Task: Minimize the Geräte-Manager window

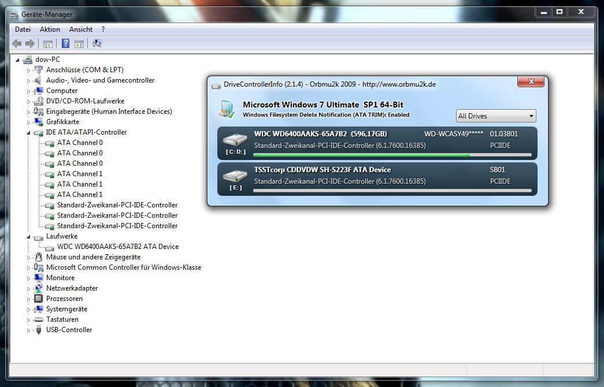Action: [543, 12]
